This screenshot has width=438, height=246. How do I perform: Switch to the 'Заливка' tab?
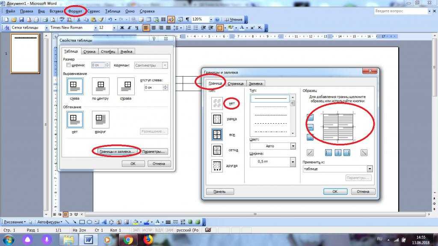(x=255, y=83)
